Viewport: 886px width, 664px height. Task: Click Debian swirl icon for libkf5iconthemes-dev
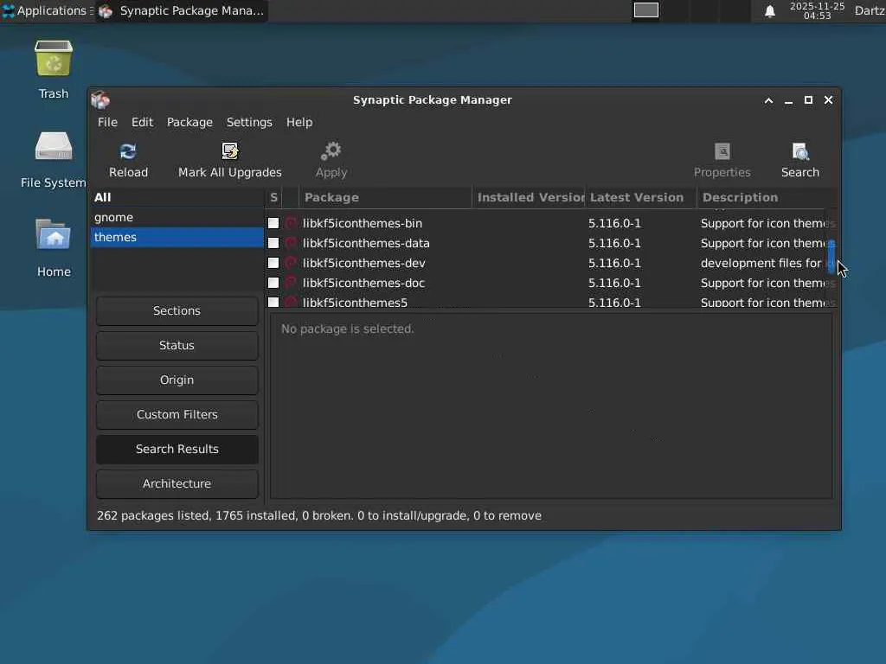pyautogui.click(x=291, y=263)
